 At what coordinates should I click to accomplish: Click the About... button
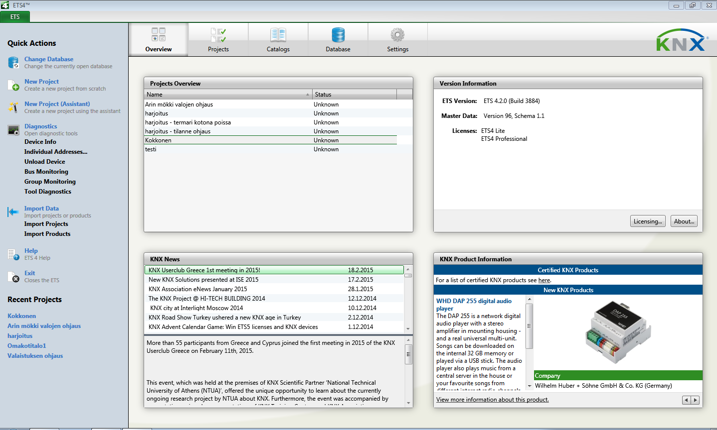coord(684,221)
